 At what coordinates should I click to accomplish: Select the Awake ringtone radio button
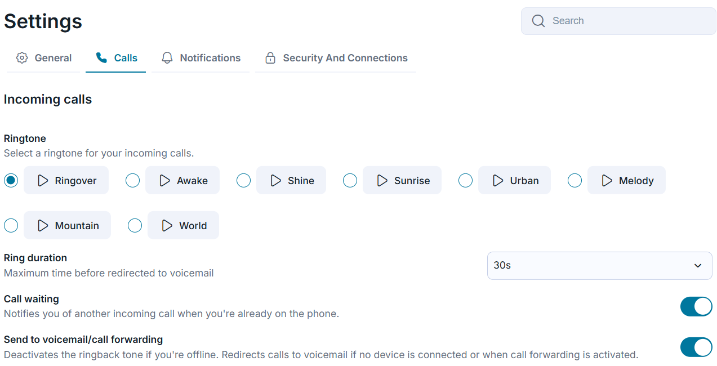click(132, 180)
